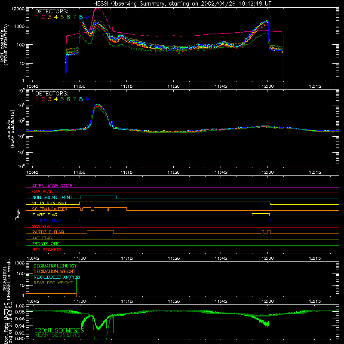The width and height of the screenshot is (344, 344).
Task: Click detector 2 in rear segments legend
Action: 43,99
